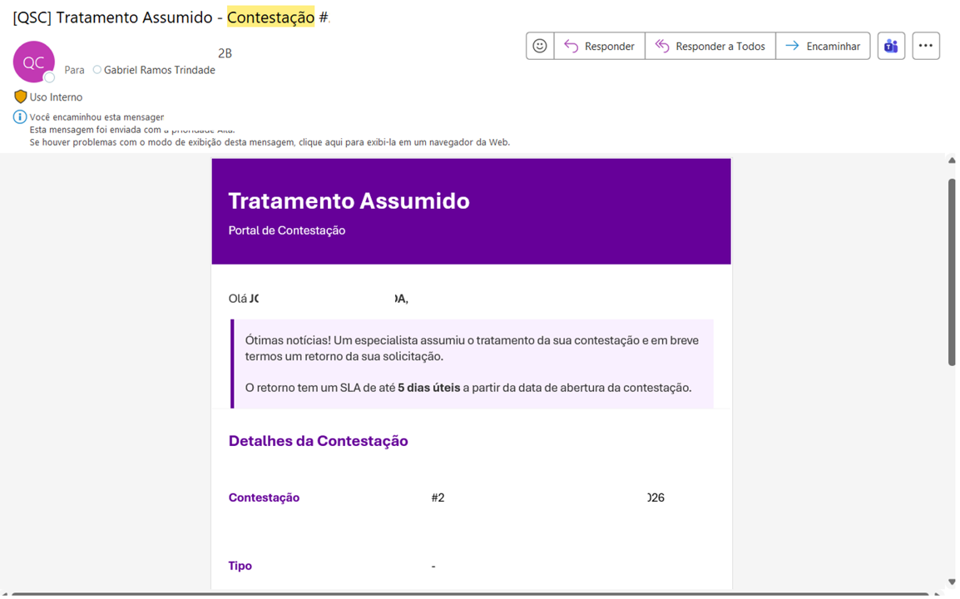Click the Encaminhar button
Viewport: 960px width, 599px height.
click(x=823, y=46)
